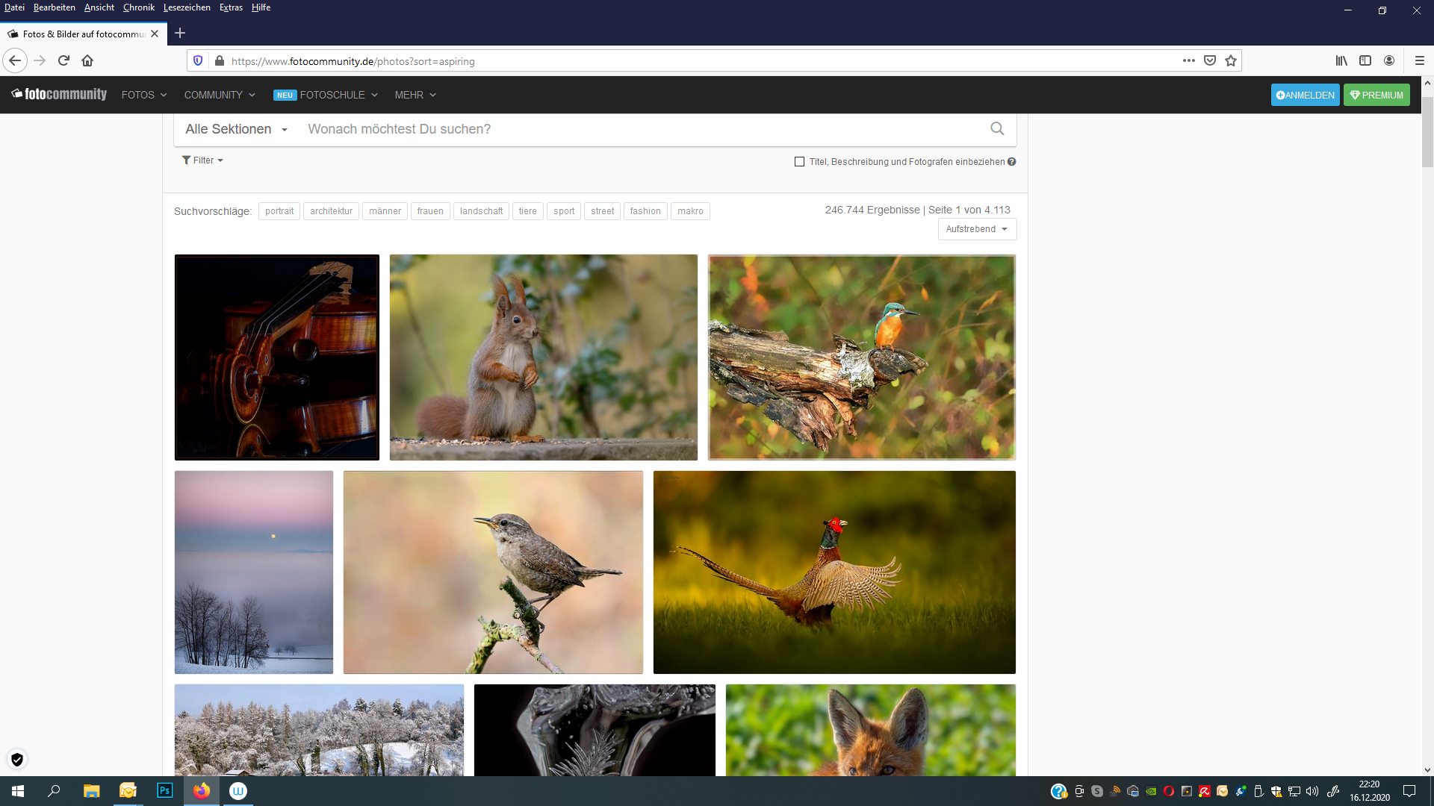Open the Bearbeiten menu
Image resolution: width=1434 pixels, height=806 pixels.
(54, 7)
